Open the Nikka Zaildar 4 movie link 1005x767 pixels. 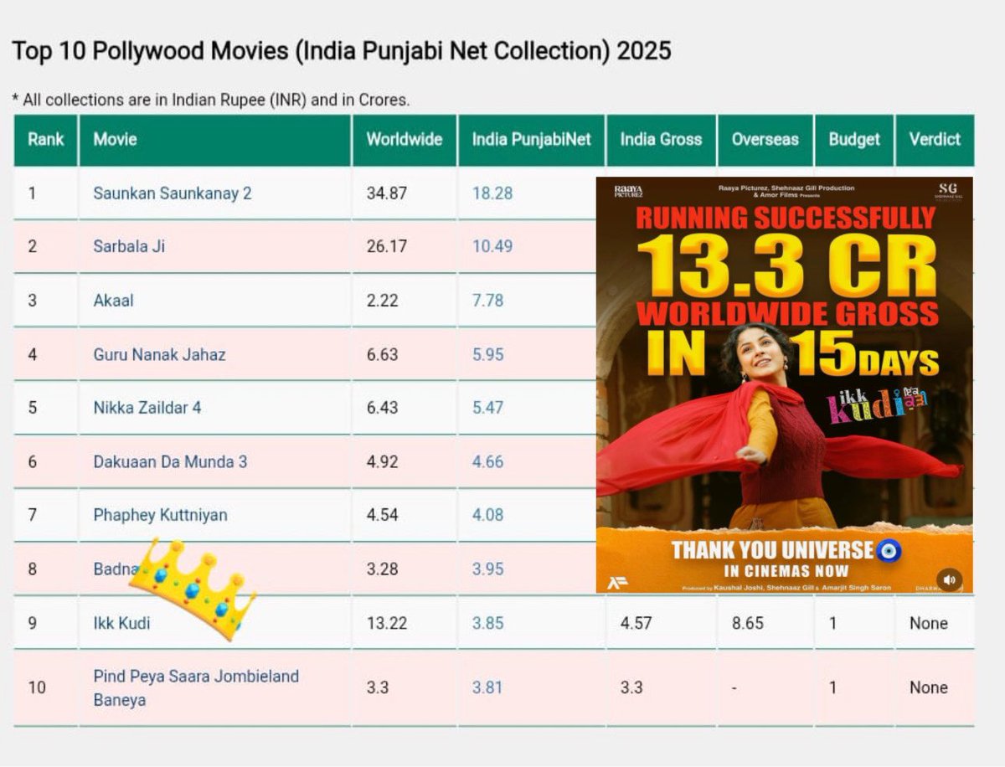(147, 408)
